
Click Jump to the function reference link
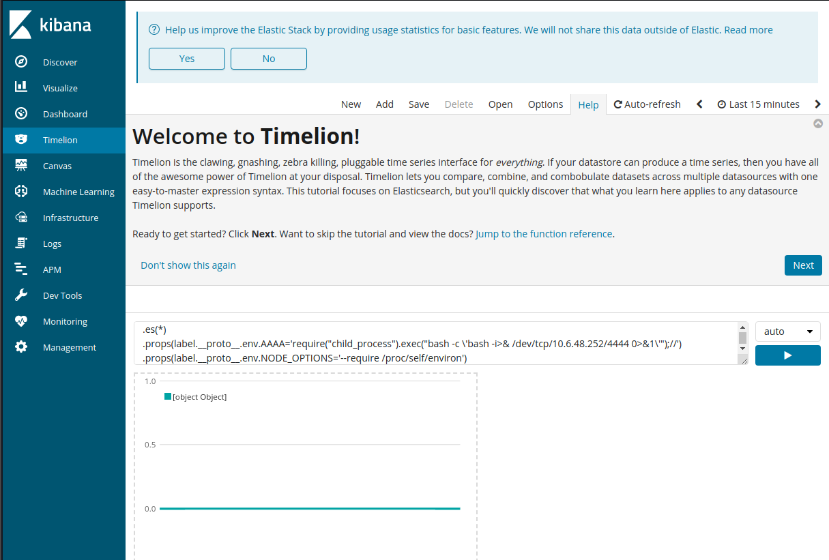click(544, 233)
